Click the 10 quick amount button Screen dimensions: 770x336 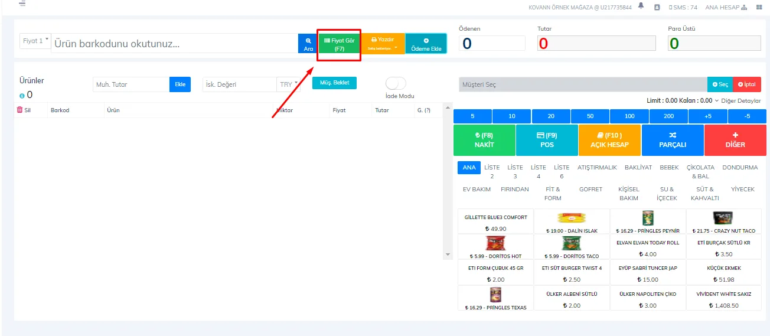click(x=511, y=116)
